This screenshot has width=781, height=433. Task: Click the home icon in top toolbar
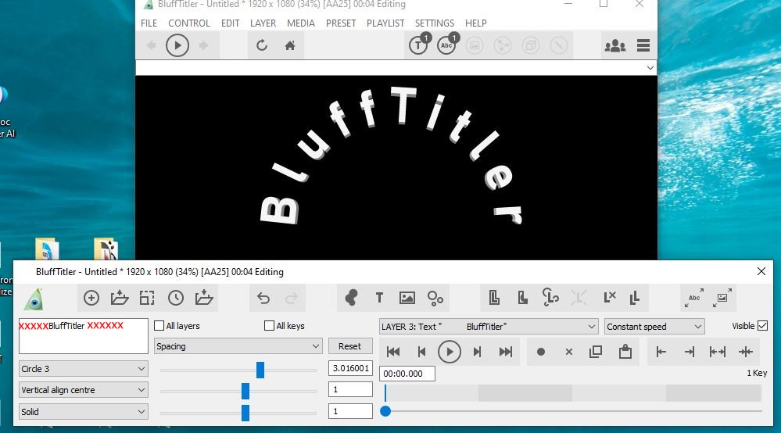pos(289,46)
